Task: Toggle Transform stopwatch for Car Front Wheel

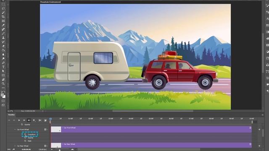Action: pos(25,134)
